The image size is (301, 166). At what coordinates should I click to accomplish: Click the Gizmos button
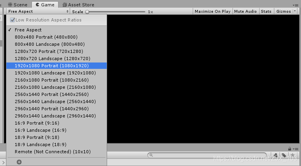tap(283, 12)
